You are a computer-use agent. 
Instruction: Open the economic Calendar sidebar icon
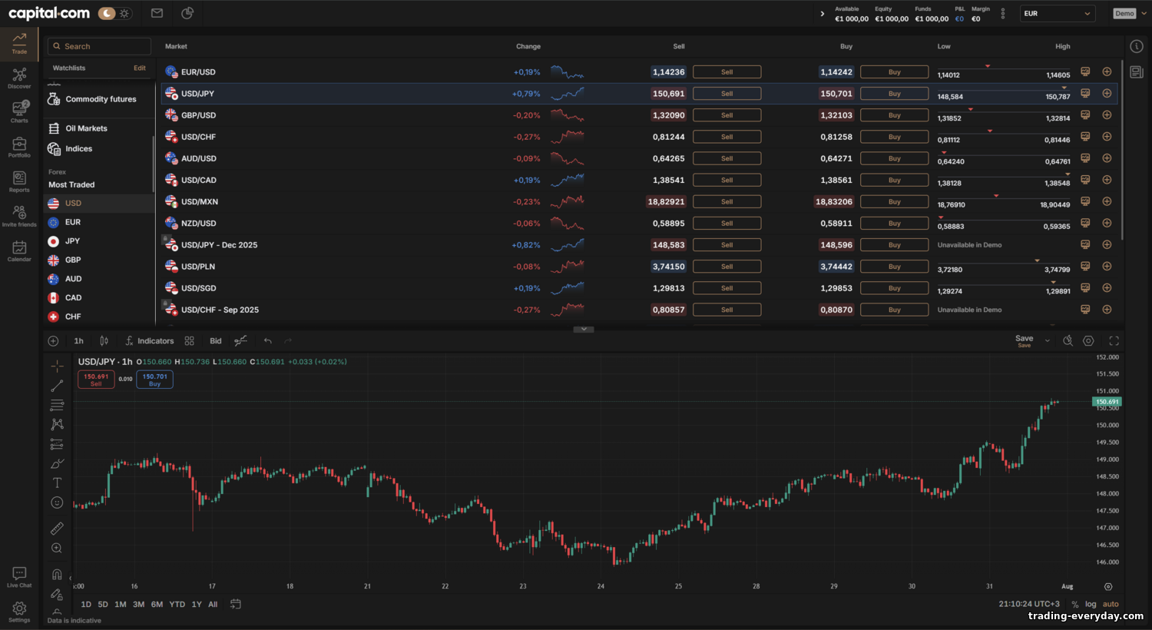click(19, 251)
